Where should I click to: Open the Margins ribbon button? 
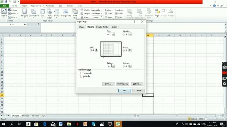tap(24, 13)
